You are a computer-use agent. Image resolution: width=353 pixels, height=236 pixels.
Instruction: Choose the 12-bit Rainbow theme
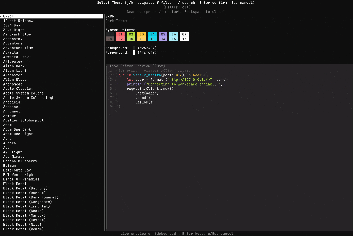tap(18, 21)
